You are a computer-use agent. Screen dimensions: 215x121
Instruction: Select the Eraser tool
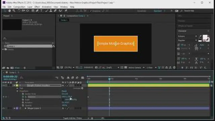(x=55, y=11)
